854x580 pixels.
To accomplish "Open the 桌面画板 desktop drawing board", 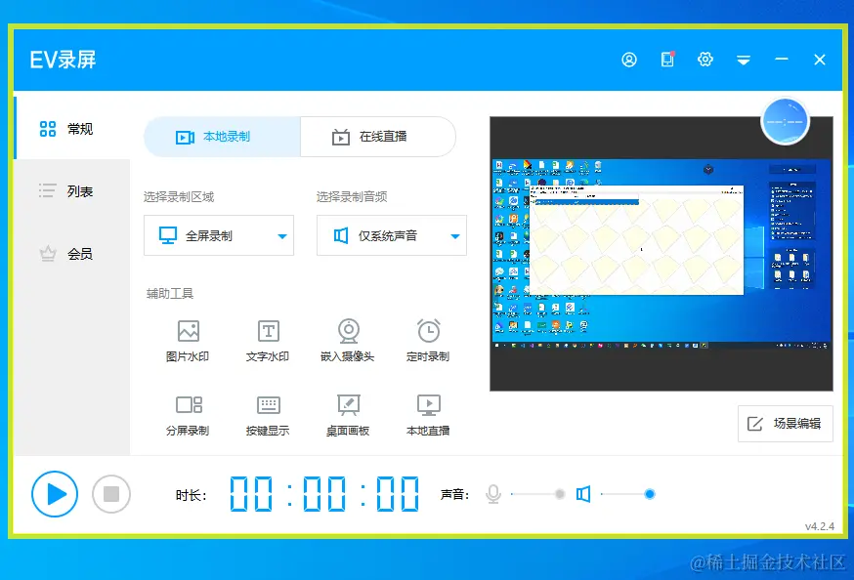I will pos(348,413).
